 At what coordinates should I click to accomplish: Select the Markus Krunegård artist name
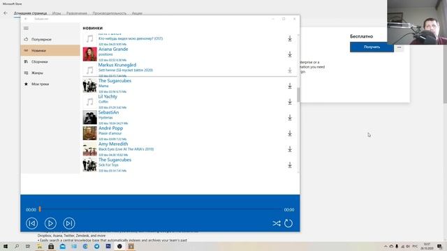(117, 65)
